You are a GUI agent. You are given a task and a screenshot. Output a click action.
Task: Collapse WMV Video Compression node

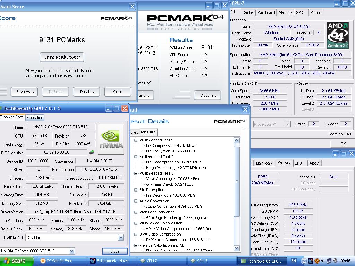(x=136, y=223)
